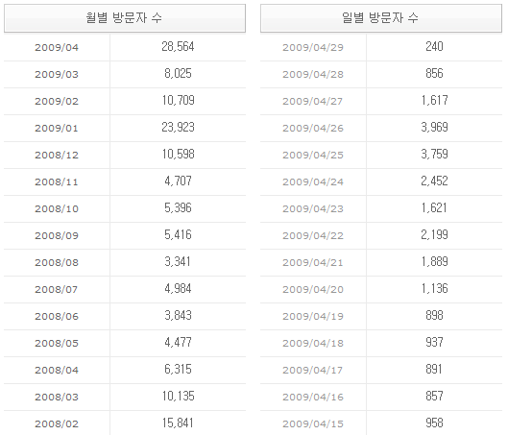Select month 2009/01
This screenshot has height=435, width=508.
[x=57, y=129]
